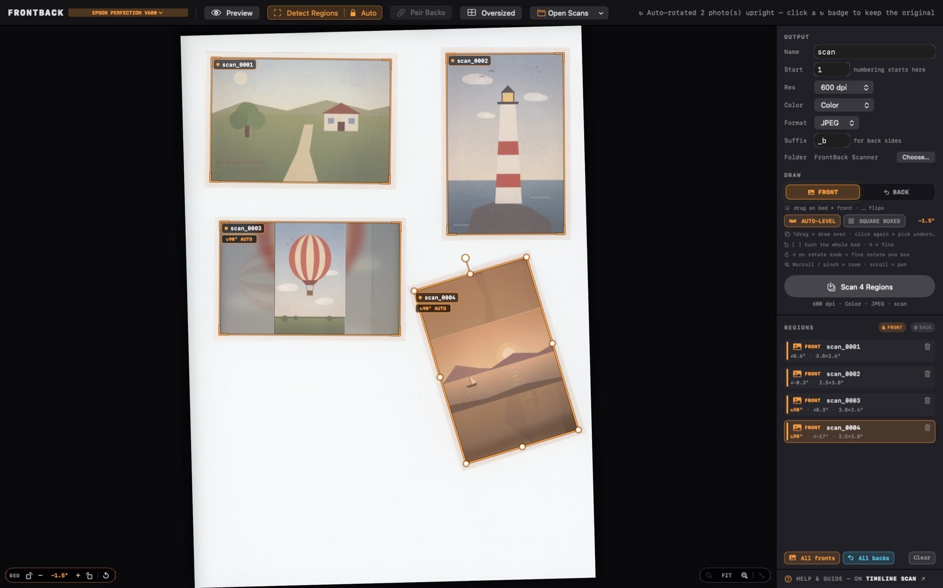Click the photo icon in the scan_0003 row
943x588 pixels.
click(x=797, y=400)
